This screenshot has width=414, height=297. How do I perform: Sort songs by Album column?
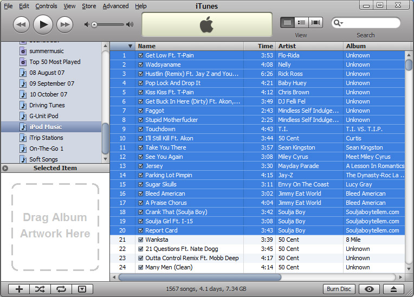[x=377, y=46]
